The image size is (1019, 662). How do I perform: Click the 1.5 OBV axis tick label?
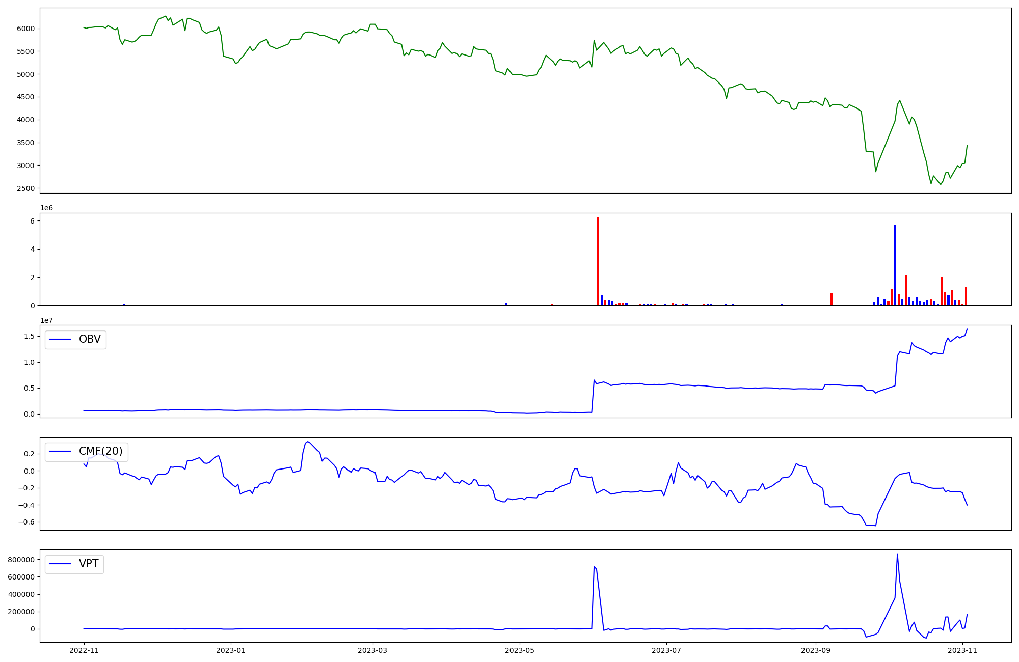pos(30,336)
